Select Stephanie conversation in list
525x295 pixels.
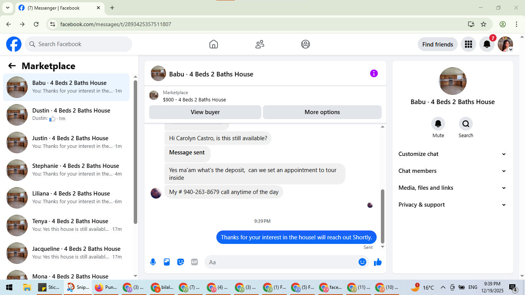pos(66,170)
